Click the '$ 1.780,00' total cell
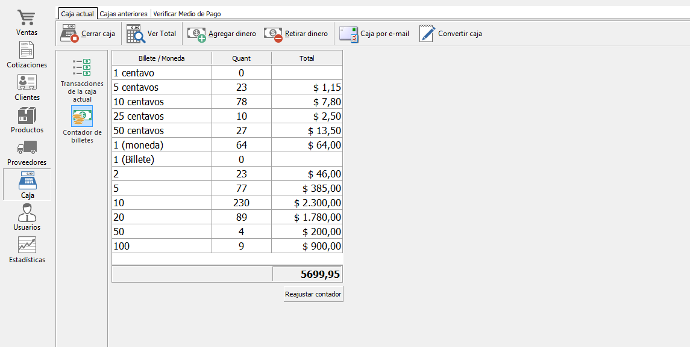This screenshot has height=347, width=690. click(x=307, y=217)
